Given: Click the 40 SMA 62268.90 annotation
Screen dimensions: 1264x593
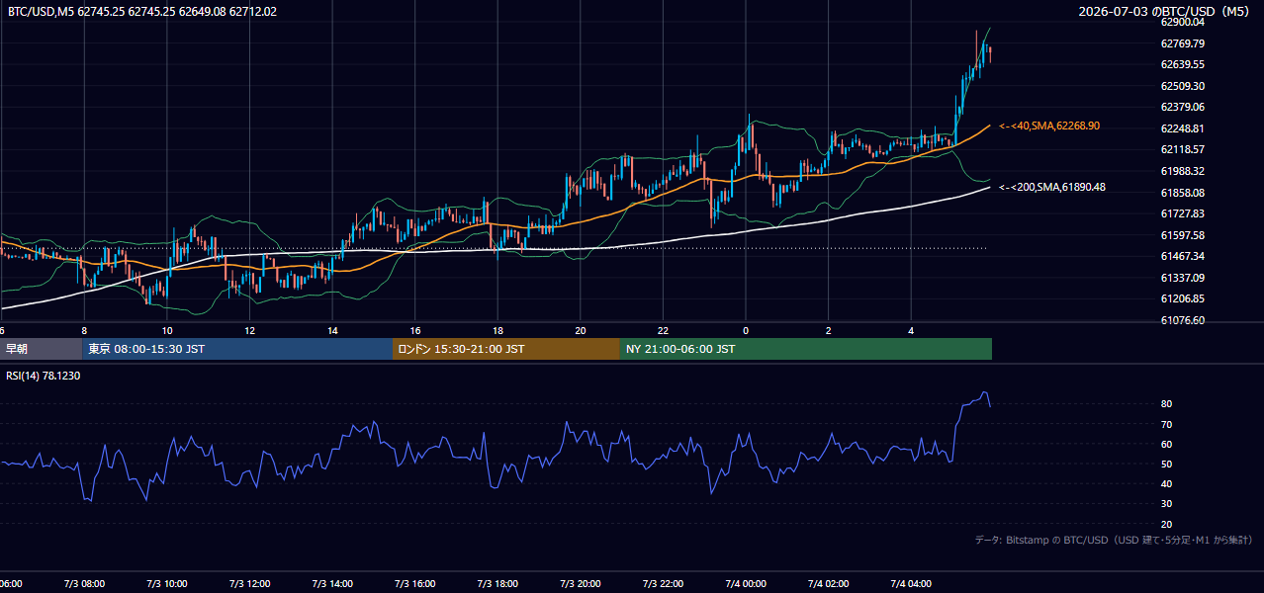Looking at the screenshot, I should [1049, 126].
